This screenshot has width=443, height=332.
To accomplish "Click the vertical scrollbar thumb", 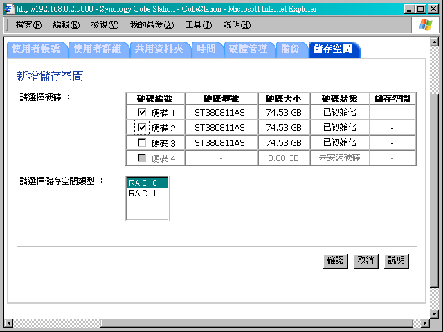I will 434,191.
